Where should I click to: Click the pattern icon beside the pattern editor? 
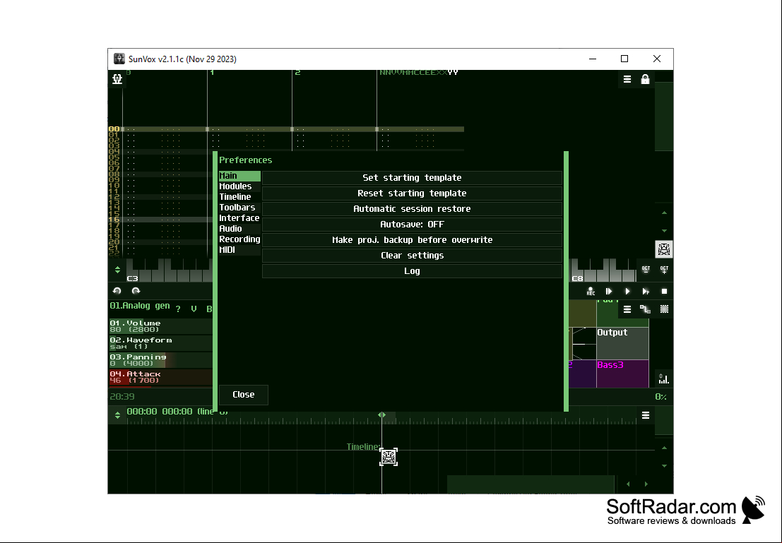(x=664, y=249)
